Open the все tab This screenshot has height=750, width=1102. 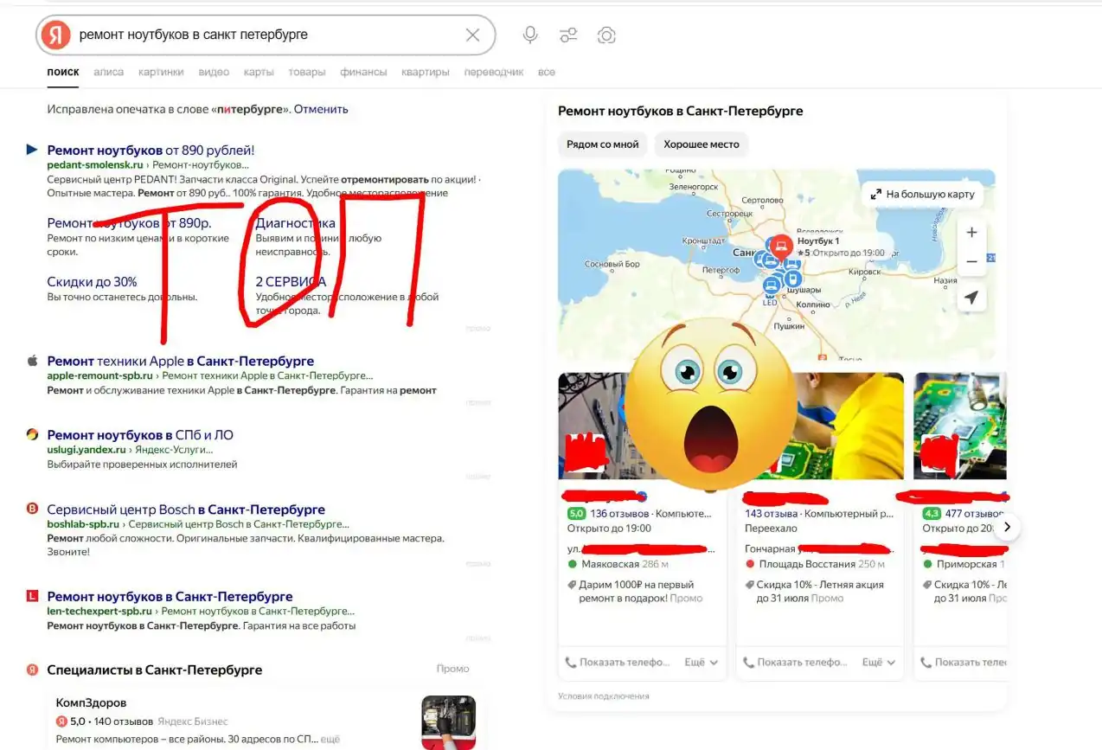point(547,73)
